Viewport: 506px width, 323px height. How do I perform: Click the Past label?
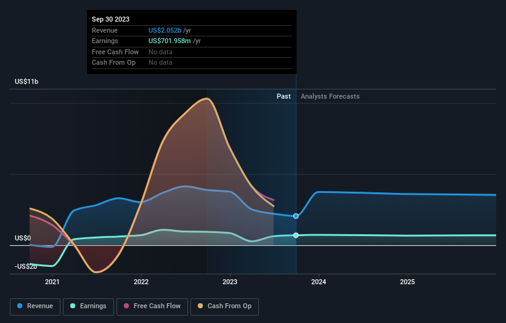tap(284, 96)
